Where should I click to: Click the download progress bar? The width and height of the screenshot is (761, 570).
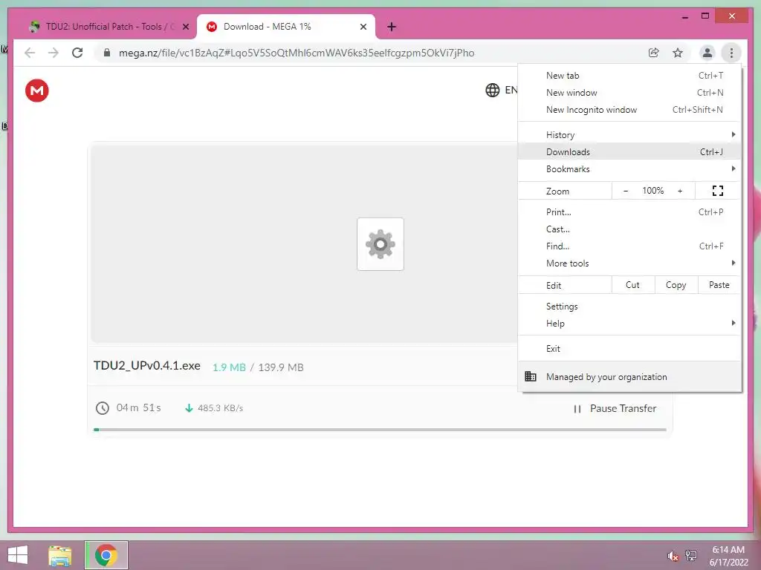(x=380, y=430)
